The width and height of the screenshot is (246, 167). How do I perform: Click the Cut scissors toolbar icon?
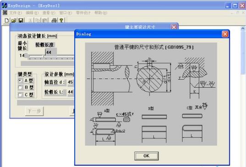(x=31, y=21)
